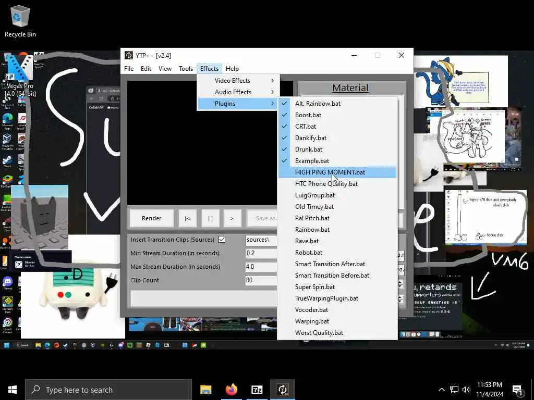The height and width of the screenshot is (400, 534).
Task: Toggle off the Example.bat plugin
Action: (337, 161)
